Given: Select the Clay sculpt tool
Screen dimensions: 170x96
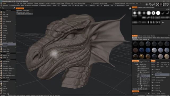Looking at the screenshot, I should pyautogui.click(x=4, y=12).
